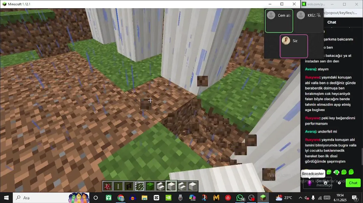Open the Windows notification center

tap(355, 198)
